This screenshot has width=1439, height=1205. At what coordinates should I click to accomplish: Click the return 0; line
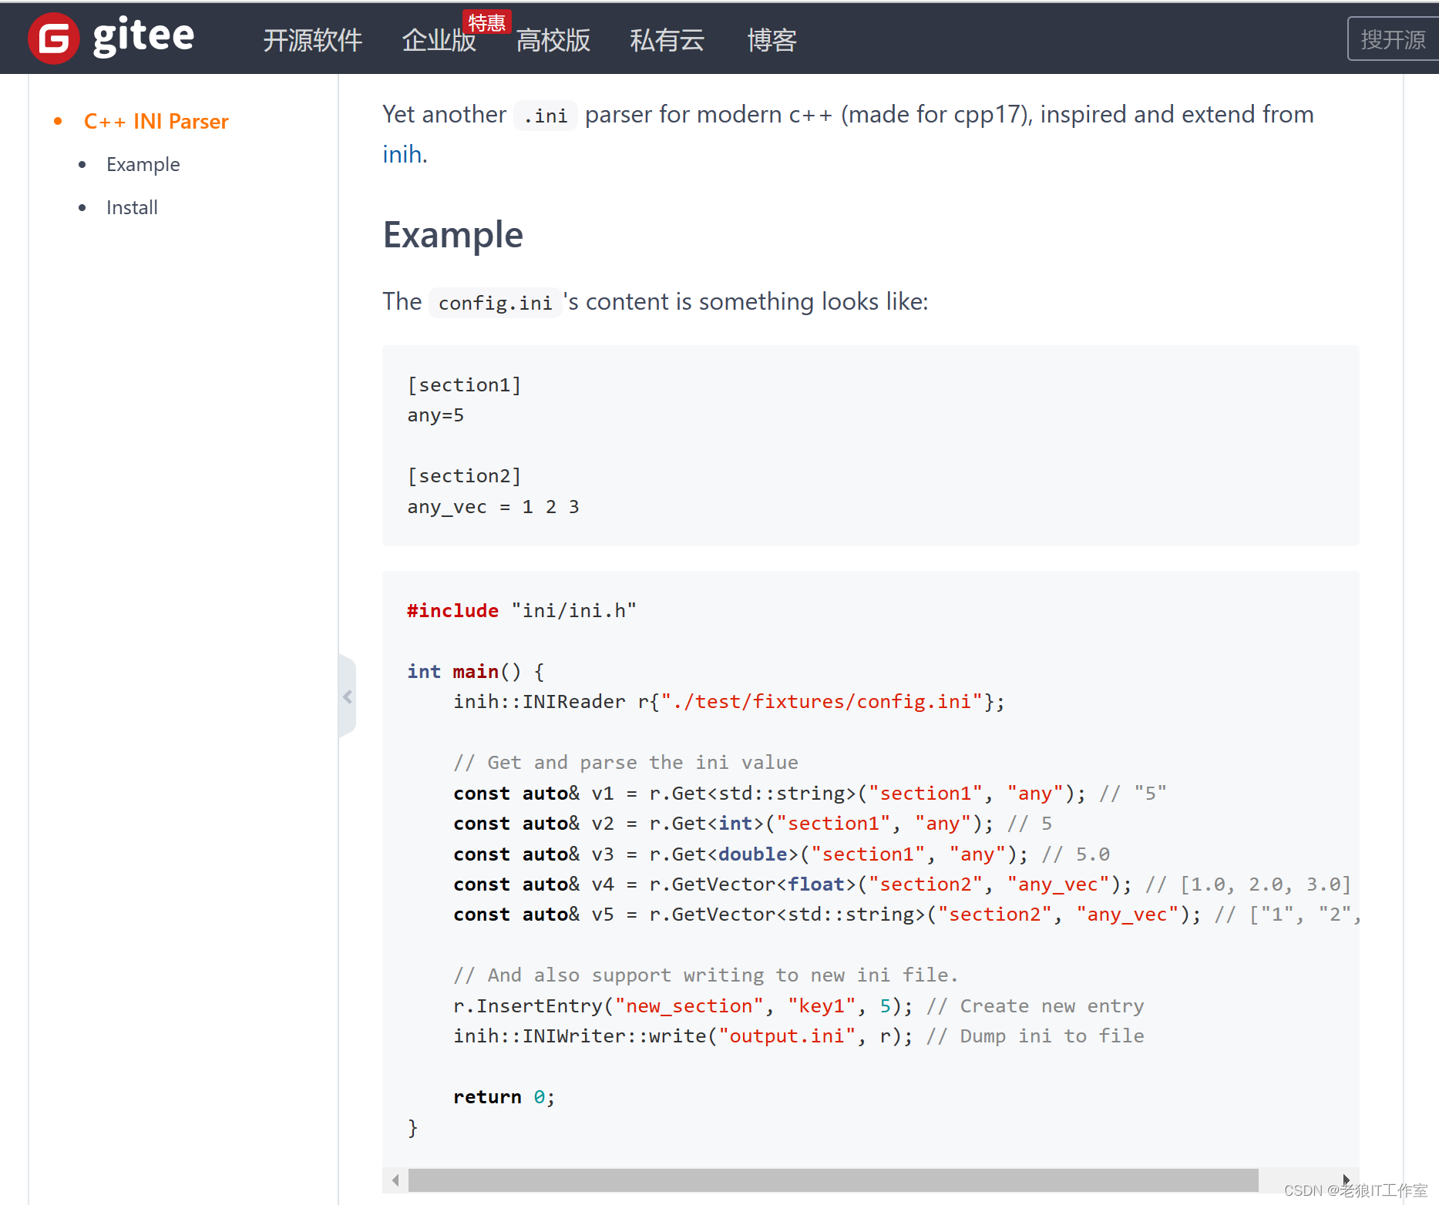504,1097
